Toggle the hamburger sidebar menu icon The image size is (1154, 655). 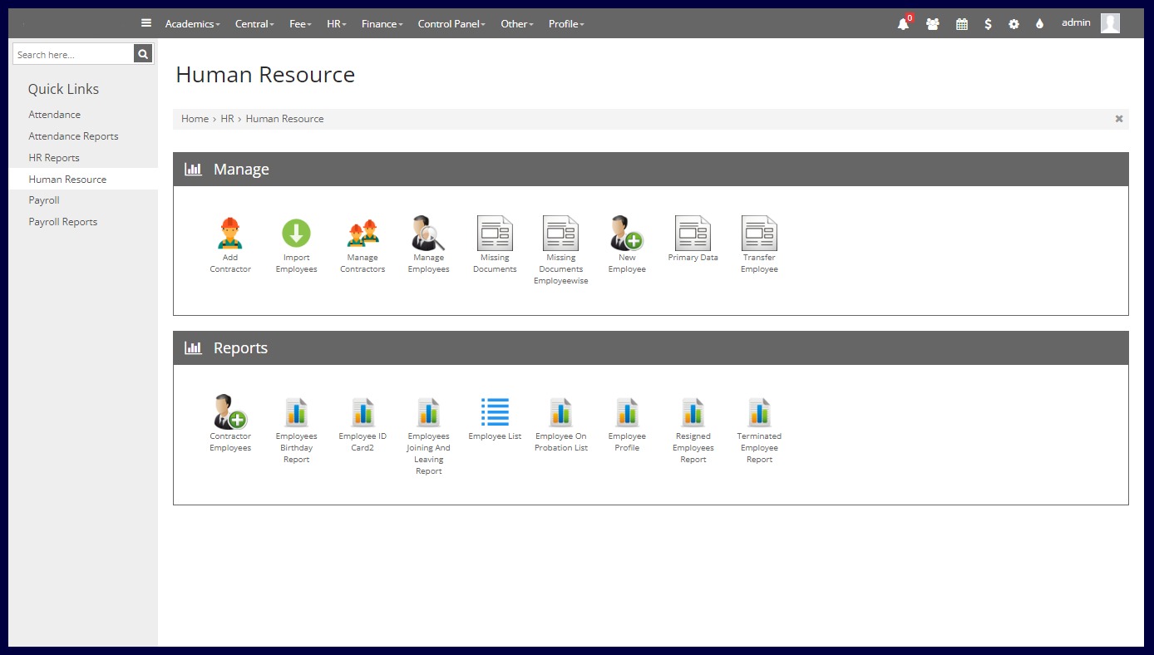(146, 23)
